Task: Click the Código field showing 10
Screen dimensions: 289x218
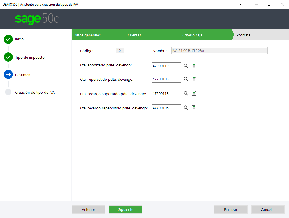Action: pyautogui.click(x=120, y=51)
